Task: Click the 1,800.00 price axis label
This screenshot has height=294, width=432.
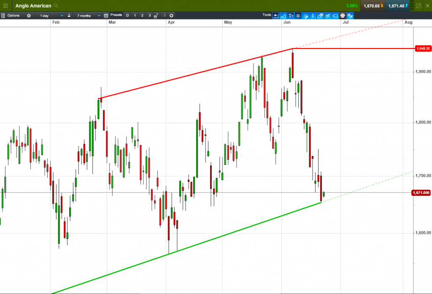Action: pyautogui.click(x=423, y=122)
